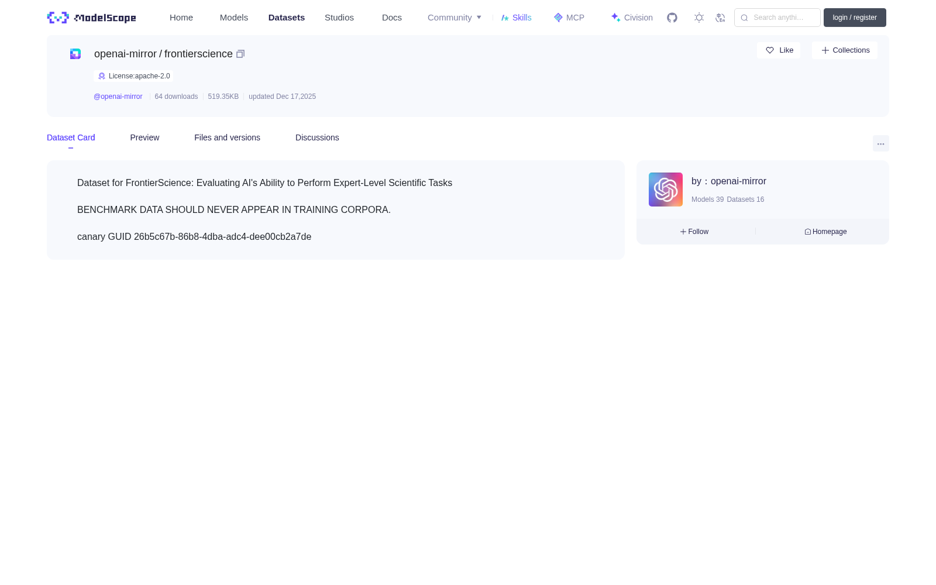
Task: Click the Dataset for FrontierScience description
Action: tap(264, 183)
